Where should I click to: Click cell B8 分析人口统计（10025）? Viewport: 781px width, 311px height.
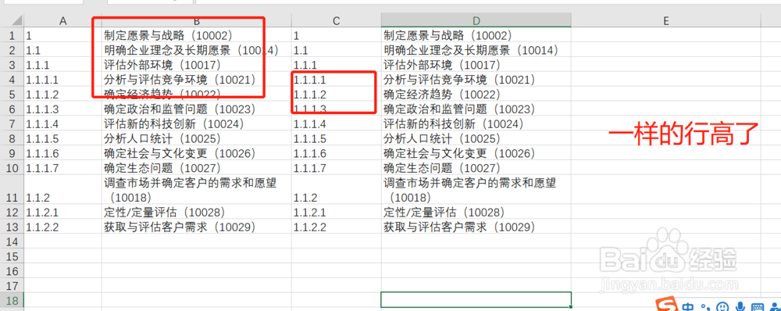[197, 138]
